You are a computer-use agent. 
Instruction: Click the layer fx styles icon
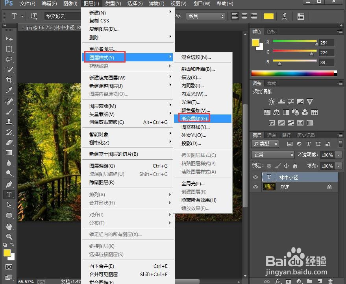[278, 281]
